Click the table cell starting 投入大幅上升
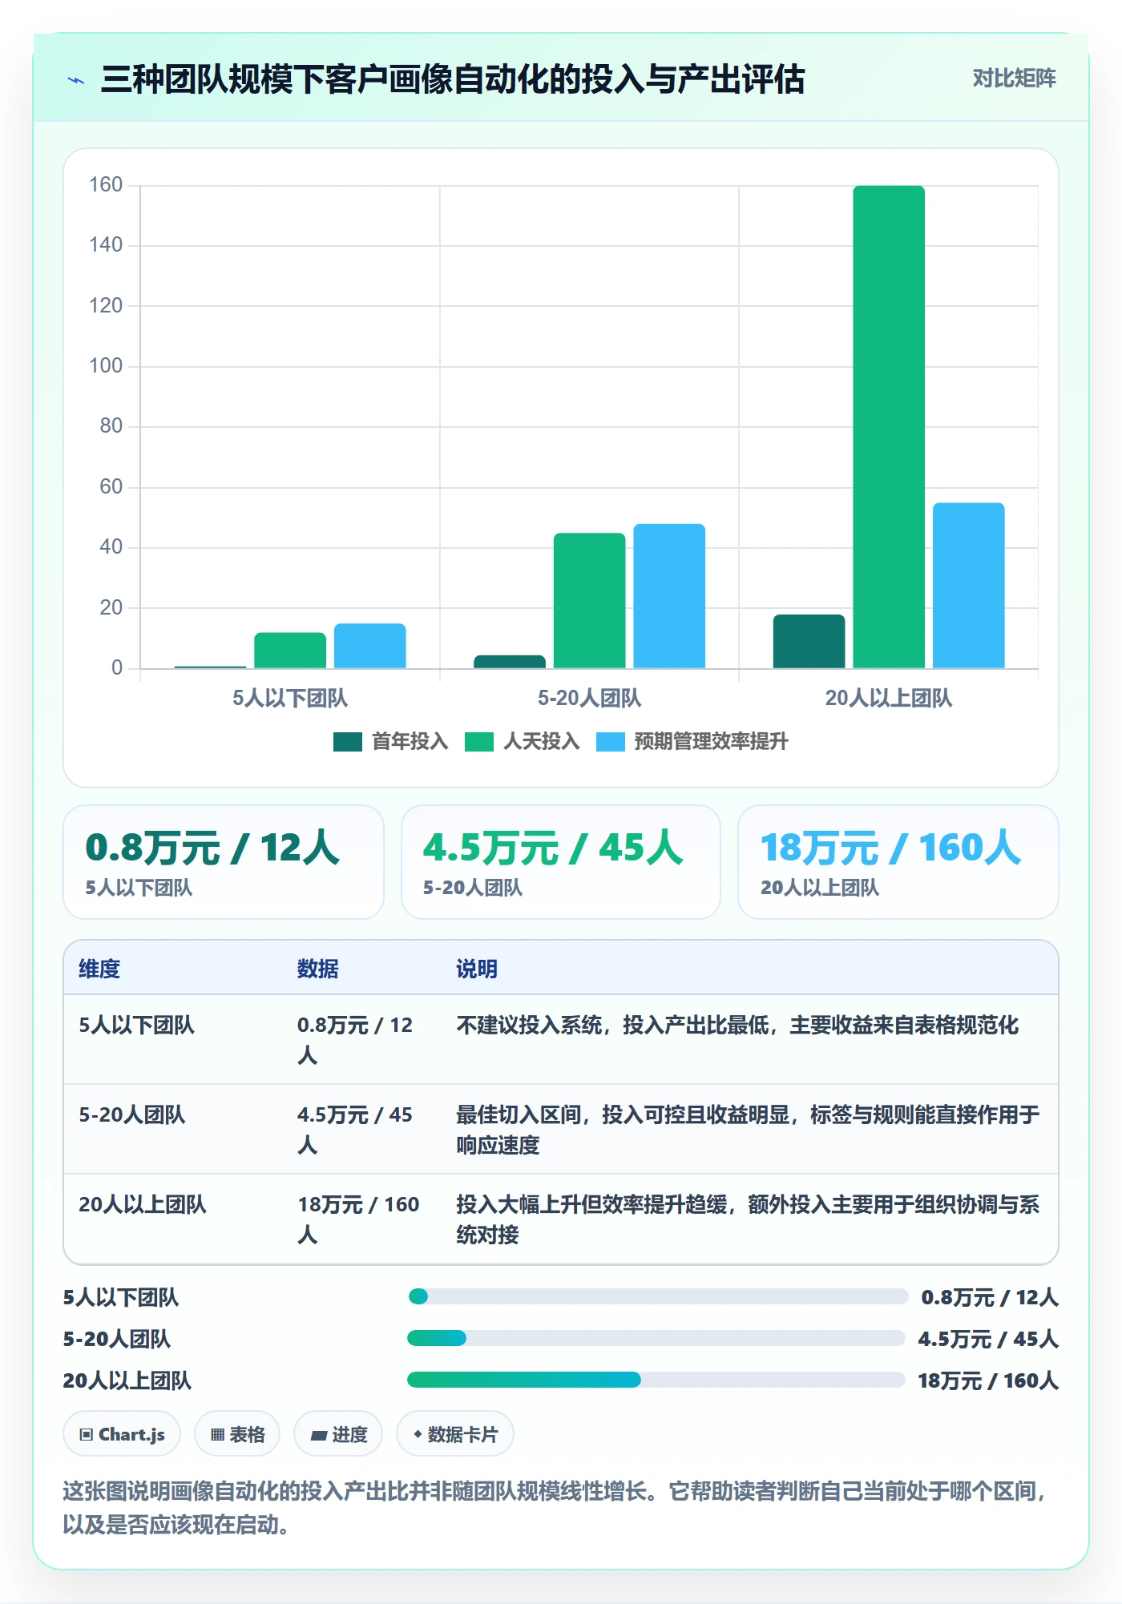This screenshot has width=1122, height=1604. [x=748, y=1219]
